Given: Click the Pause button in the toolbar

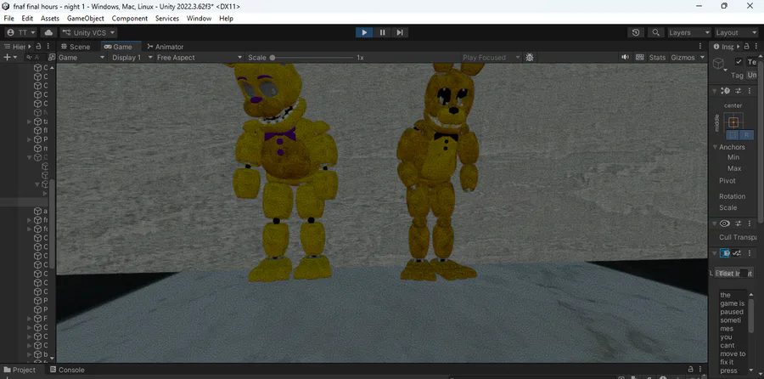Looking at the screenshot, I should pyautogui.click(x=383, y=32).
